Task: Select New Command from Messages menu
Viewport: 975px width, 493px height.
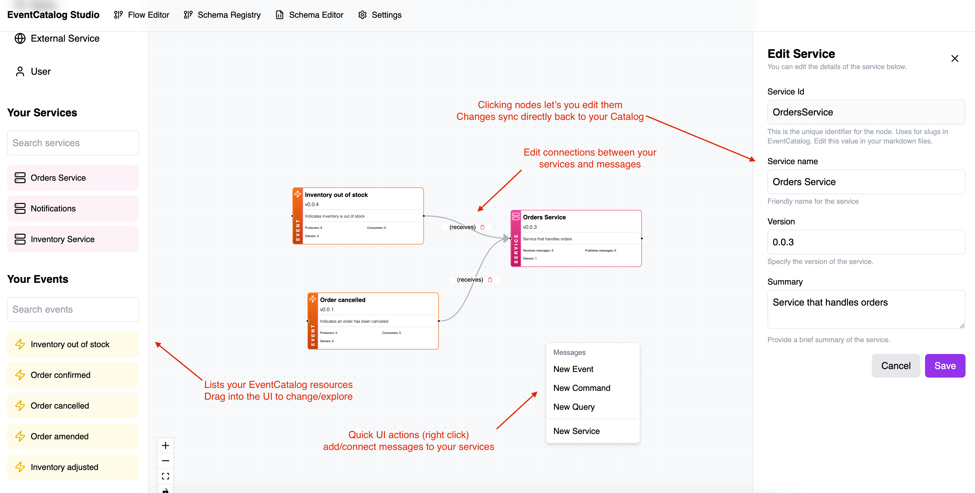Action: pos(582,388)
